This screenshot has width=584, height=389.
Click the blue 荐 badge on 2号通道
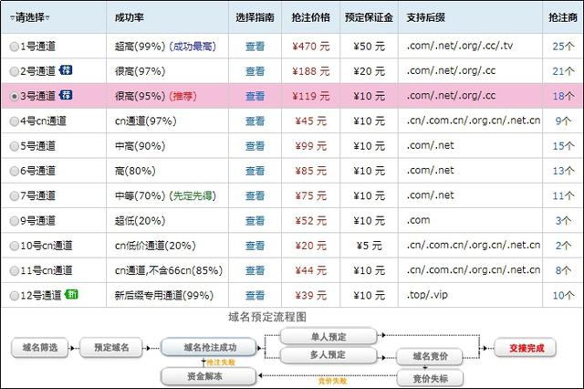click(66, 69)
